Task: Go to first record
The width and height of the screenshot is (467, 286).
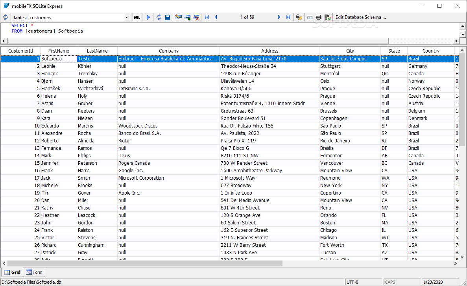Action: pyautogui.click(x=207, y=17)
